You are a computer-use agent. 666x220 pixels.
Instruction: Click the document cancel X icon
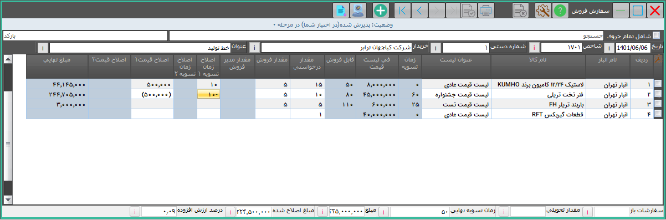[520, 10]
